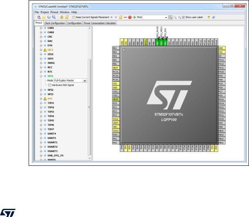
Task: Click the tree scrollbar up arrow
Action: [90, 28]
